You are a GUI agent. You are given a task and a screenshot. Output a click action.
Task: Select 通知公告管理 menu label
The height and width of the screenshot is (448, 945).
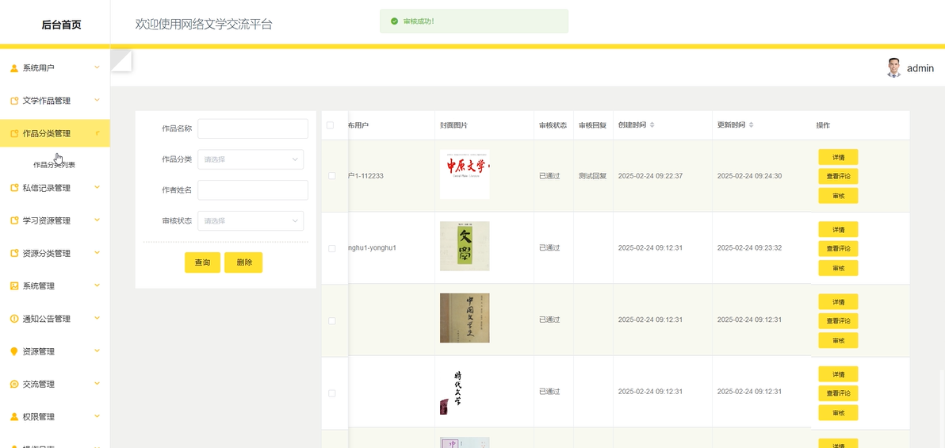pyautogui.click(x=47, y=319)
